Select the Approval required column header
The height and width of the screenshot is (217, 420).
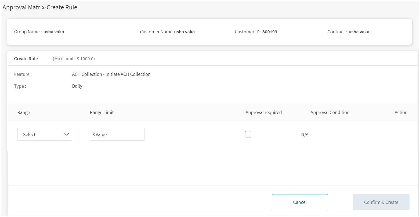pos(263,112)
